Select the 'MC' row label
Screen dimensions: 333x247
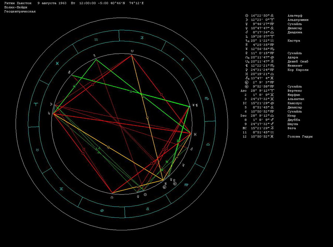(245, 128)
